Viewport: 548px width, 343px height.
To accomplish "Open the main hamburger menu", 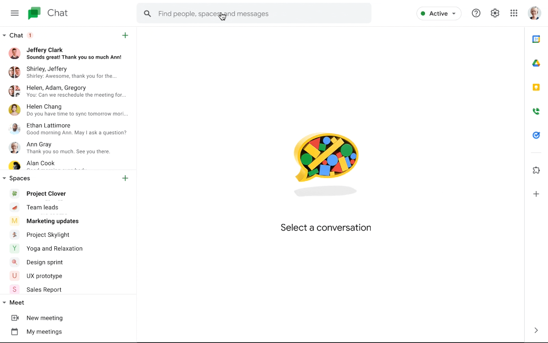I will (15, 13).
